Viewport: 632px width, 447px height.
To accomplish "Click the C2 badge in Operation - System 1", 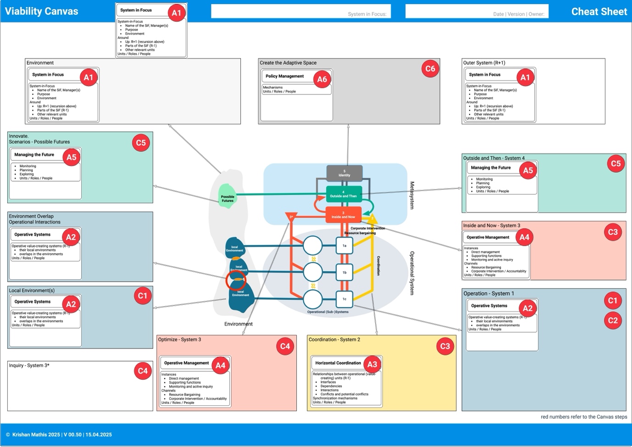I will pyautogui.click(x=613, y=320).
